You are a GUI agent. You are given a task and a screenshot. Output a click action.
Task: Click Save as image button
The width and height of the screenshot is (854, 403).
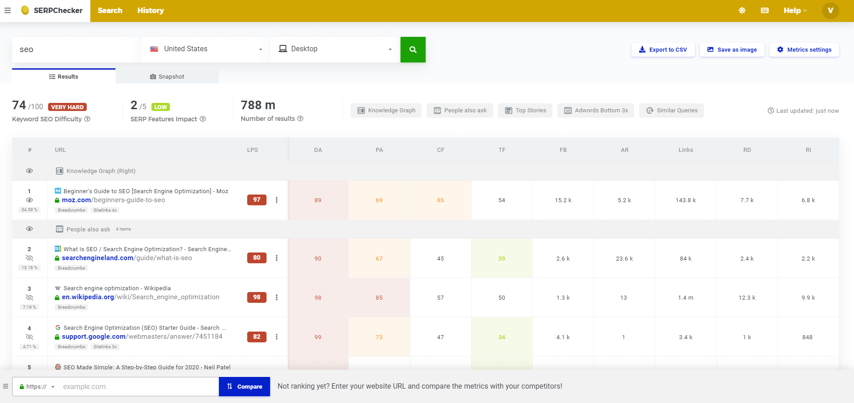[732, 50]
